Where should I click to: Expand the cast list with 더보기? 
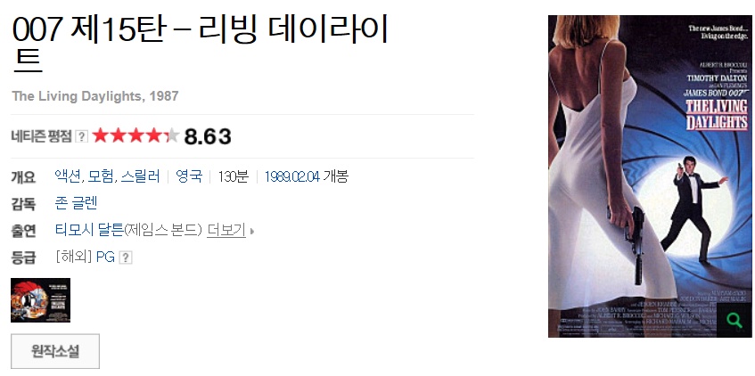pos(226,231)
